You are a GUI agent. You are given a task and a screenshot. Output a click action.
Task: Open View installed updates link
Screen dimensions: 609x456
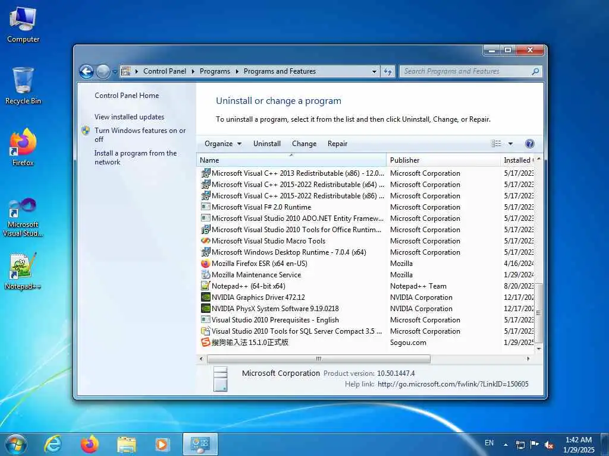coord(129,117)
